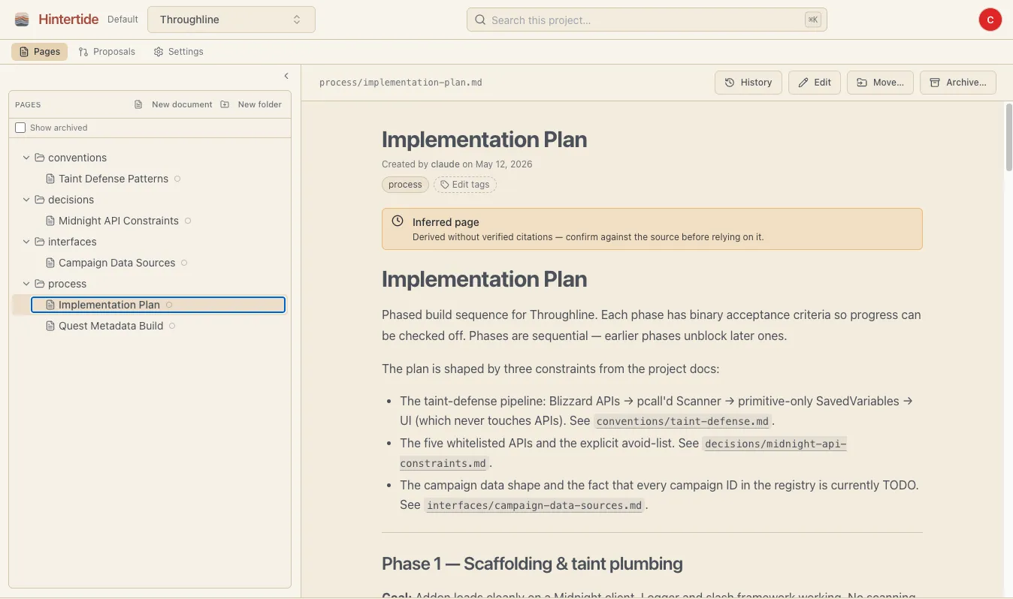Open the Throughline project dropdown
The height and width of the screenshot is (599, 1013).
(231, 20)
